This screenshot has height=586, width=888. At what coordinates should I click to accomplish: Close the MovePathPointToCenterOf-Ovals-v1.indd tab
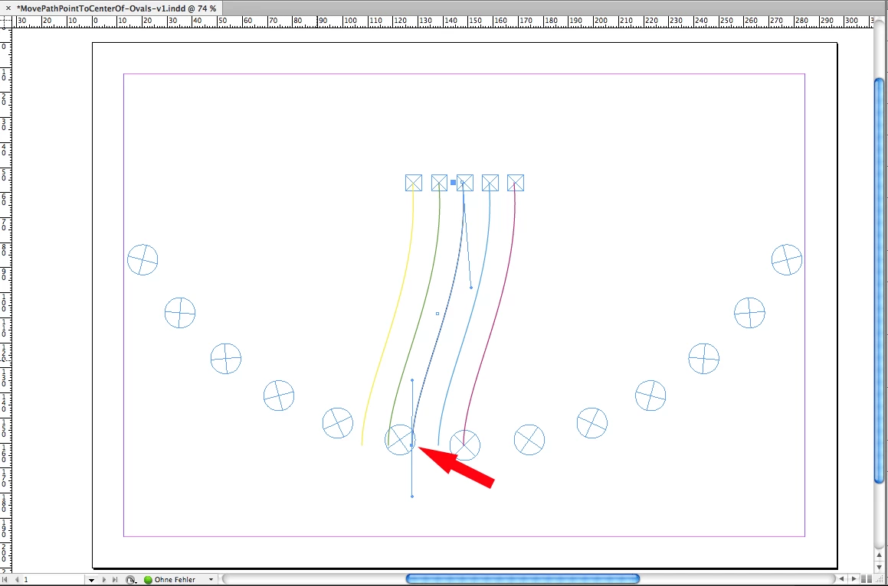[8, 8]
